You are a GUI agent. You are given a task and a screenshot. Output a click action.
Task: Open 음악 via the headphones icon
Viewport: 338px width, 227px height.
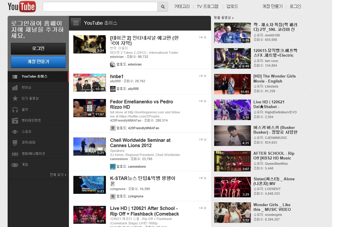click(x=15, y=110)
